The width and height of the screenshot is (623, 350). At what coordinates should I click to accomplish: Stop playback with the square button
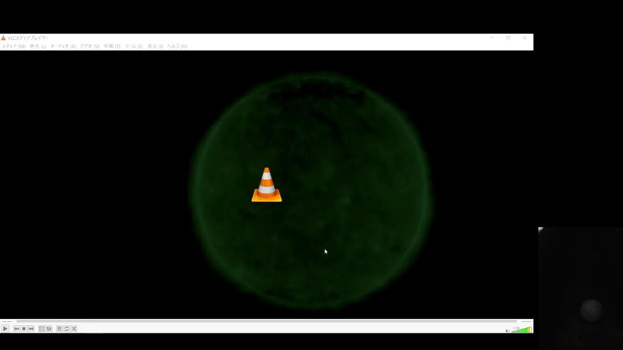click(x=24, y=329)
